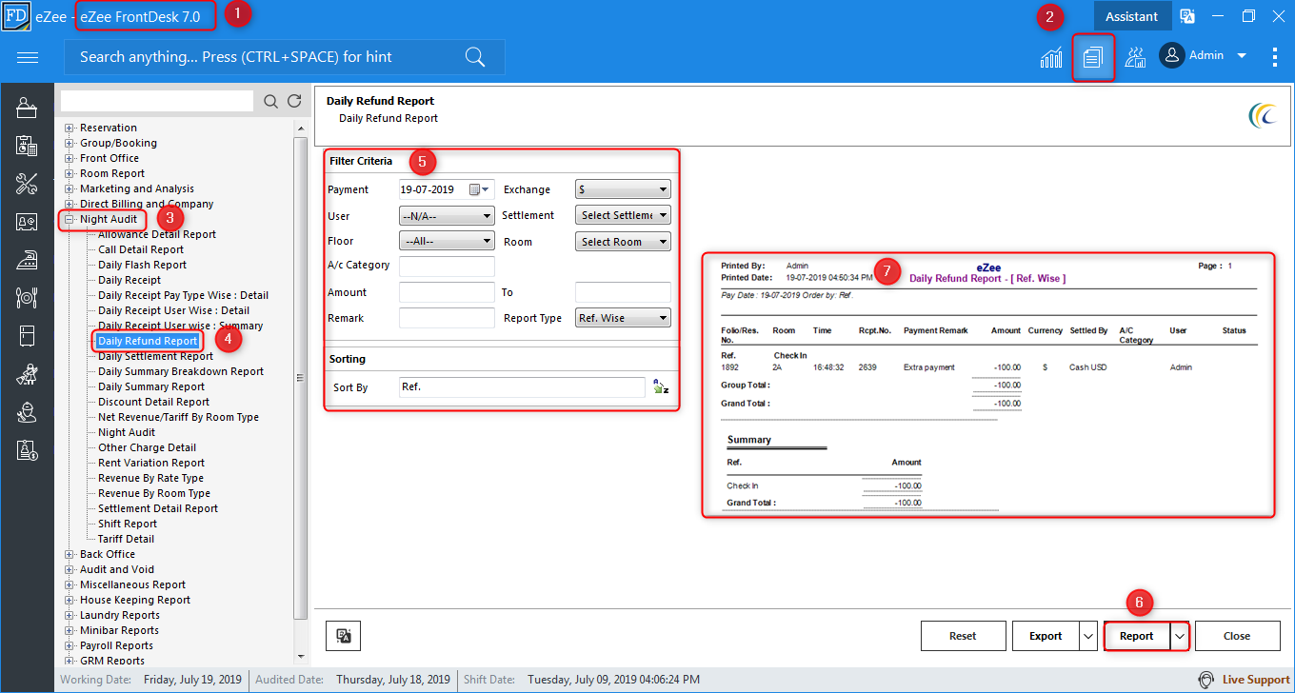1295x693 pixels.
Task: Click the A-Z sort order icon
Action: tap(661, 387)
